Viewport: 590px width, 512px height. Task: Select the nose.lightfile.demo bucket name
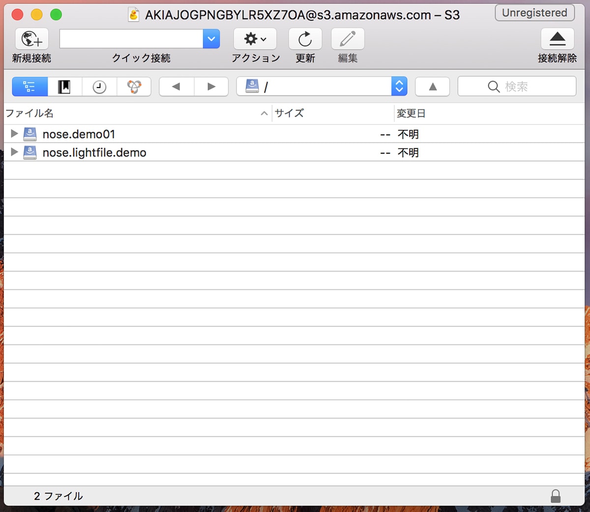click(94, 152)
